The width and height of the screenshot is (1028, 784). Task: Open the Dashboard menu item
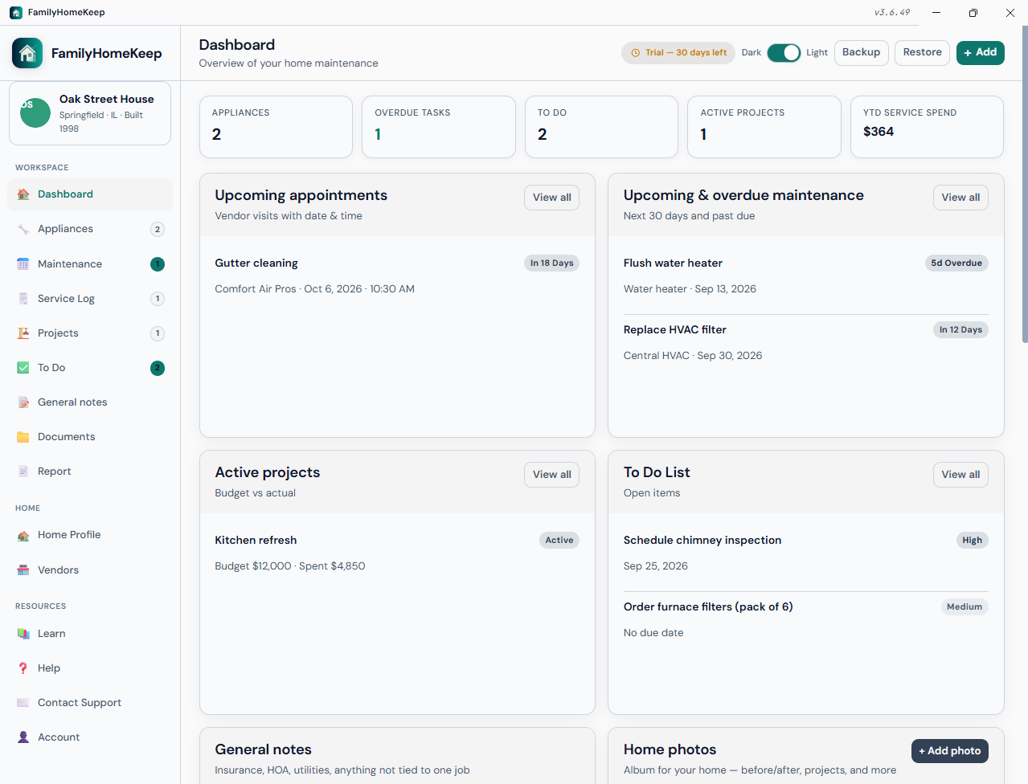pyautogui.click(x=90, y=194)
